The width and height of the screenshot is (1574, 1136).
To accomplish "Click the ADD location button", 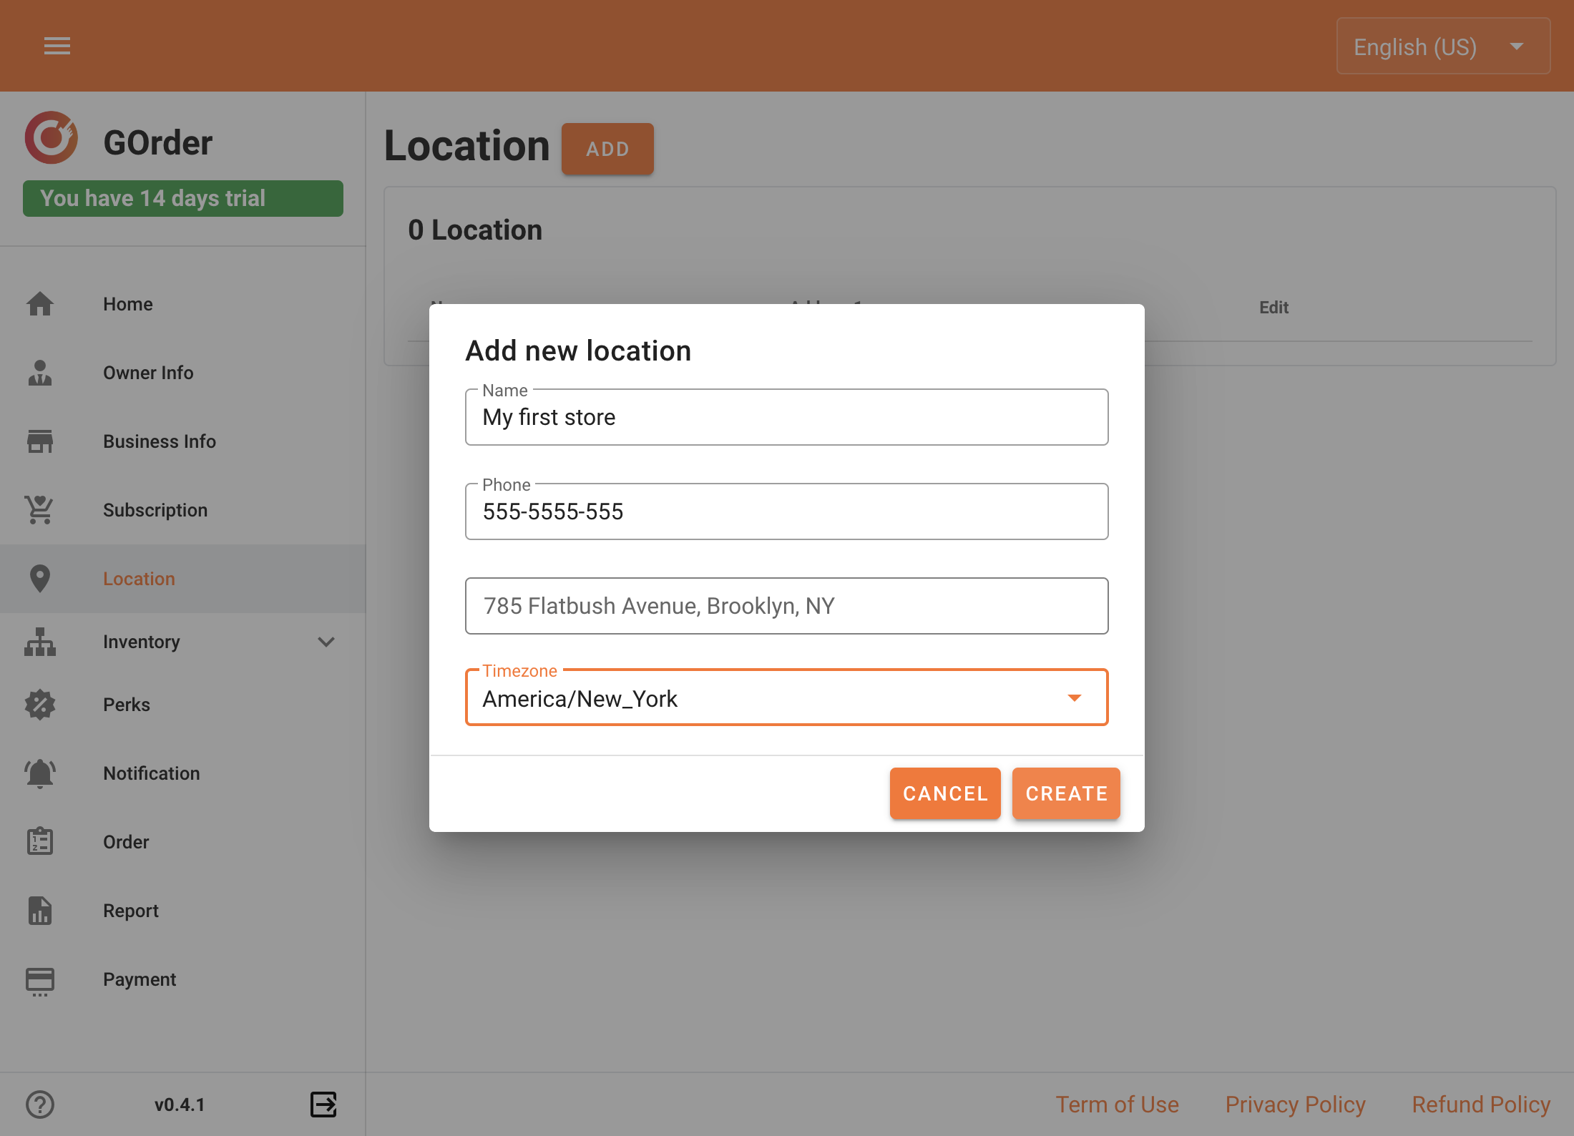I will [x=607, y=149].
